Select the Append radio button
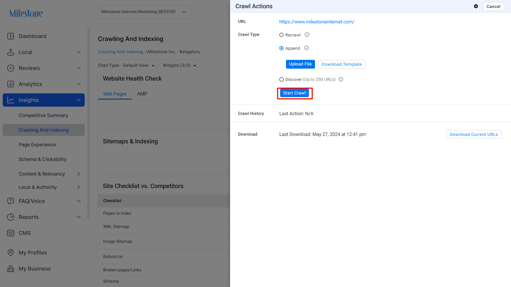 pyautogui.click(x=281, y=48)
